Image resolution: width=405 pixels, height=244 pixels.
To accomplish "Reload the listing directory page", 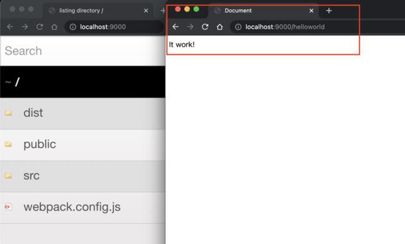I will [x=39, y=27].
